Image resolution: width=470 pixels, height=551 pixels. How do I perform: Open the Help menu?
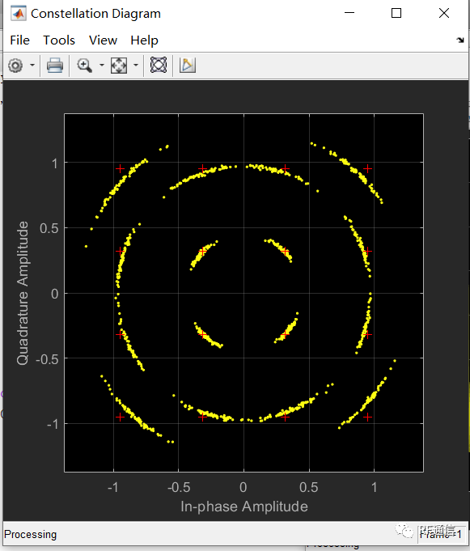pyautogui.click(x=144, y=40)
